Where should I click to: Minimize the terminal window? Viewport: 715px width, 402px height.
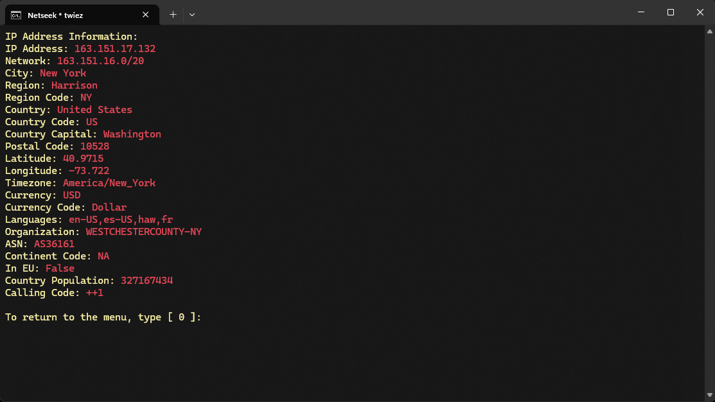click(x=641, y=12)
